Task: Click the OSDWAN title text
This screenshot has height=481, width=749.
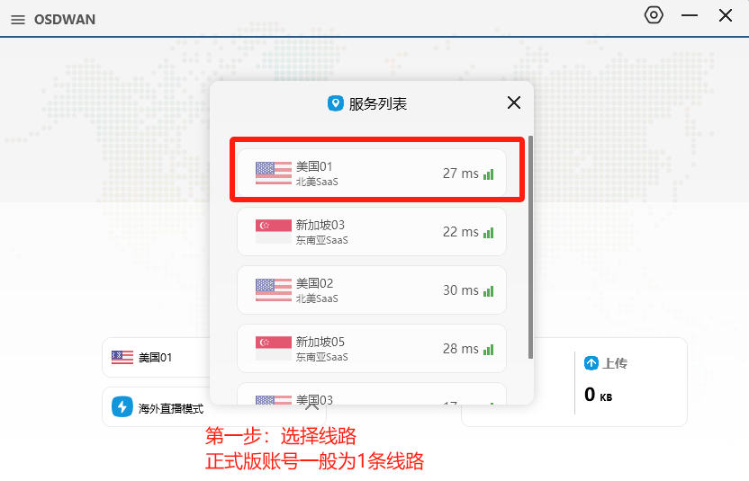Action: pyautogui.click(x=65, y=20)
